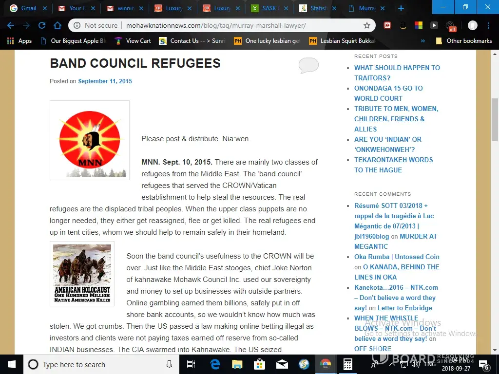Reload the current page
Screen dimensions: 499x374
tap(42, 25)
